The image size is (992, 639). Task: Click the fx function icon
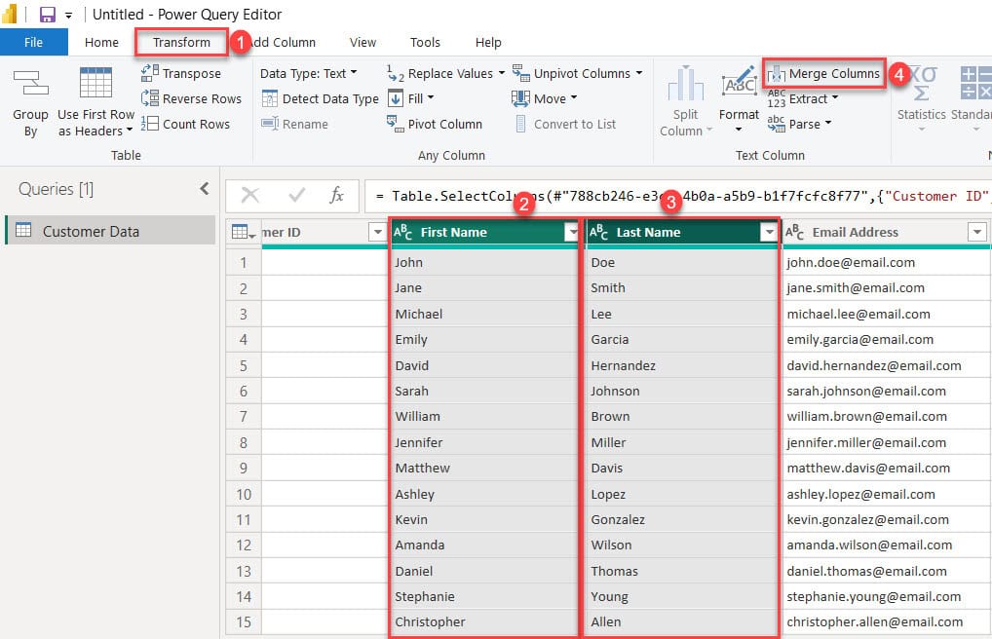336,196
